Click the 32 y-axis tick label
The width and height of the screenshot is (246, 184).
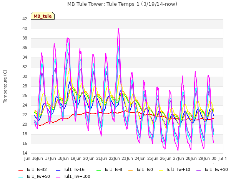pos(25,67)
